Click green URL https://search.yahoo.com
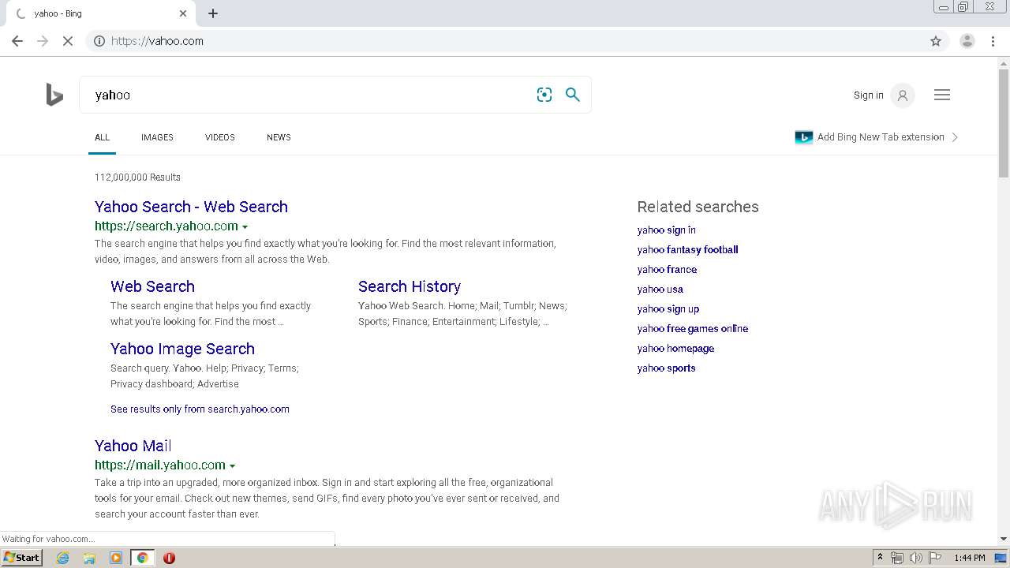The width and height of the screenshot is (1010, 568). tap(166, 226)
